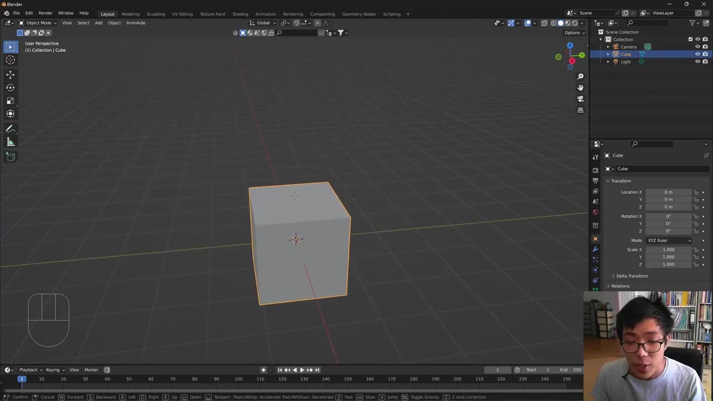Screen dimensions: 713x401
Task: Open the Render menu
Action: [45, 13]
